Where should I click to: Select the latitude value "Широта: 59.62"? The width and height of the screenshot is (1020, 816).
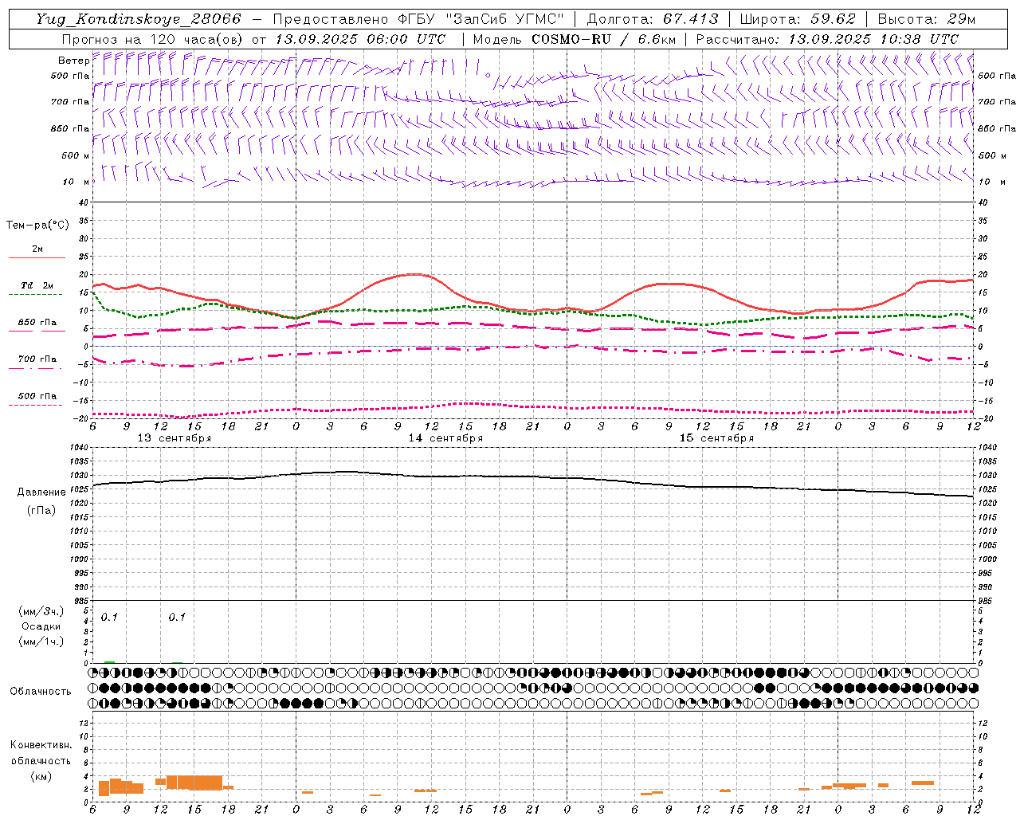(798, 19)
